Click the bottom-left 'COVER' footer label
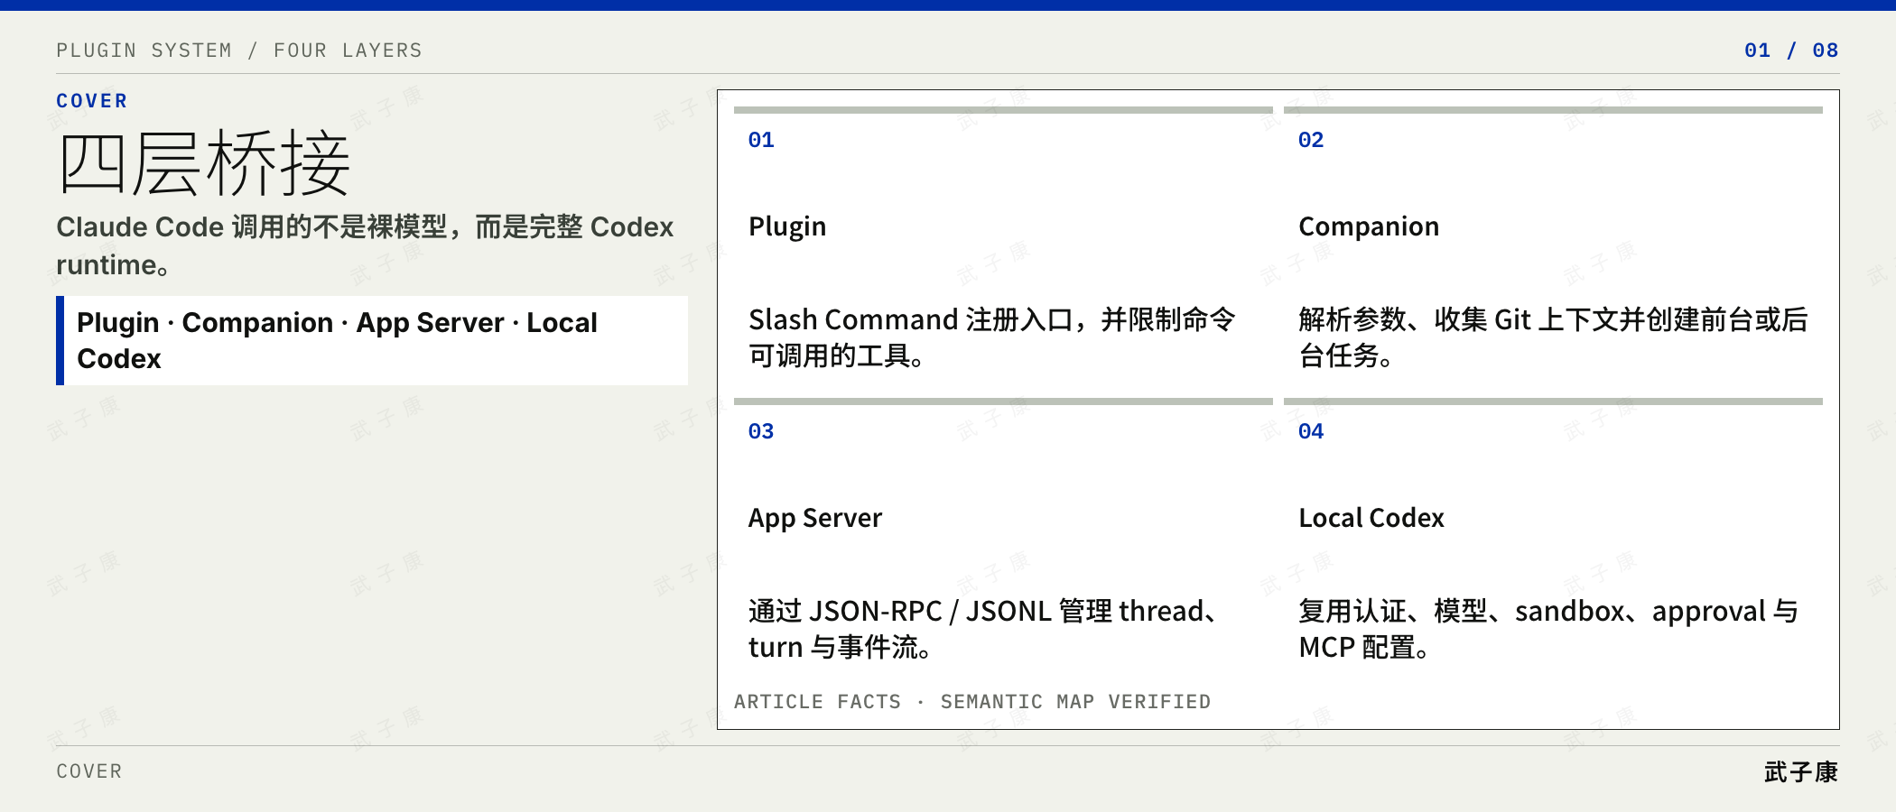Viewport: 1896px width, 812px height. point(89,771)
